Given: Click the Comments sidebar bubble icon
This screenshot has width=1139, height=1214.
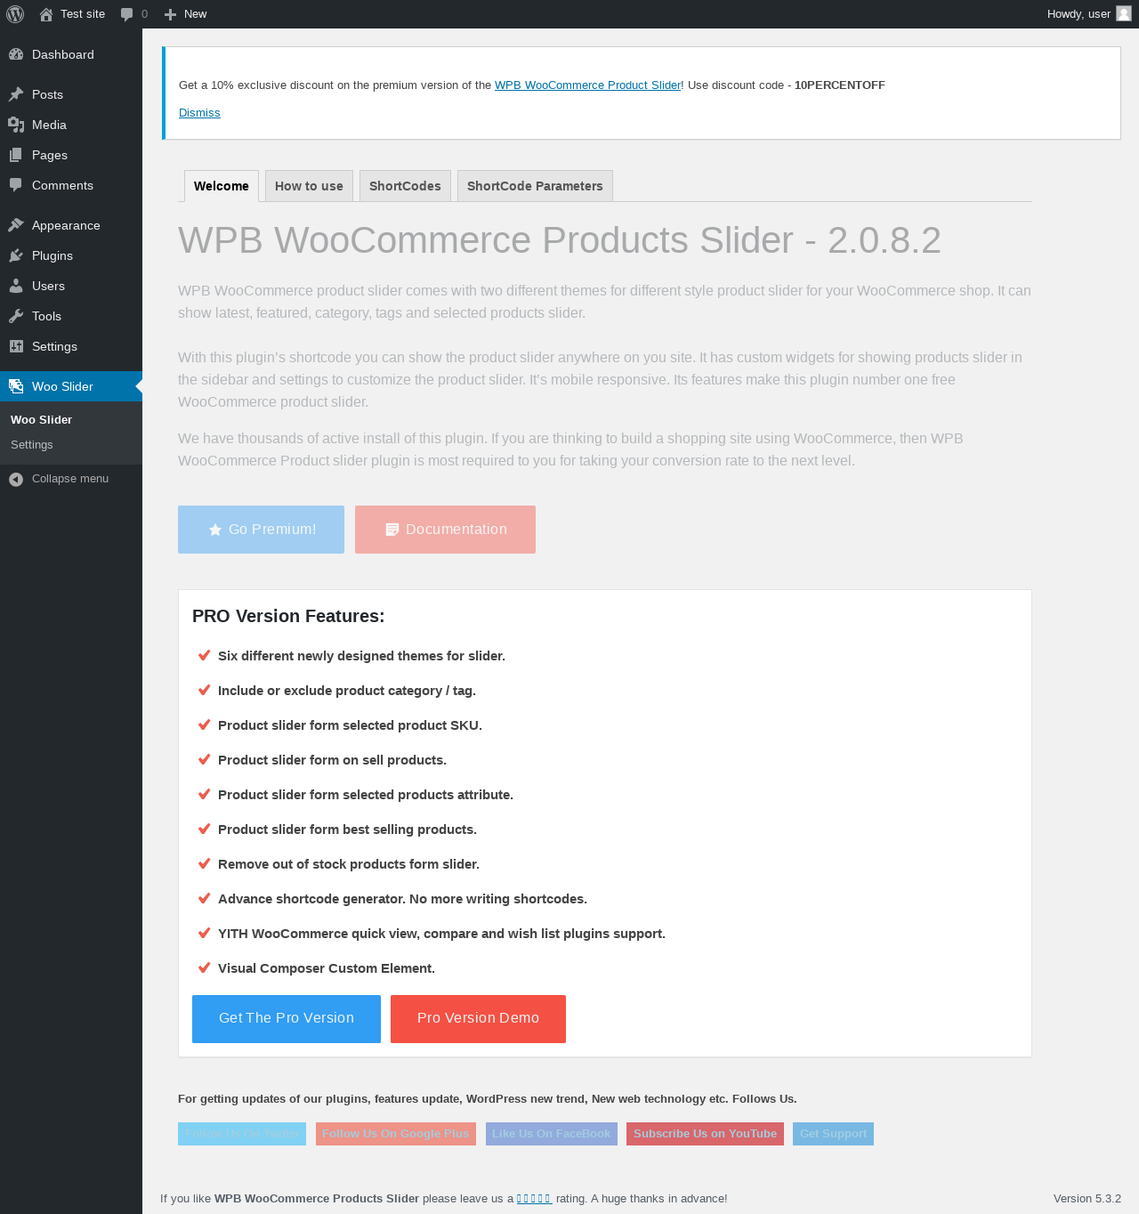Looking at the screenshot, I should pos(16,185).
